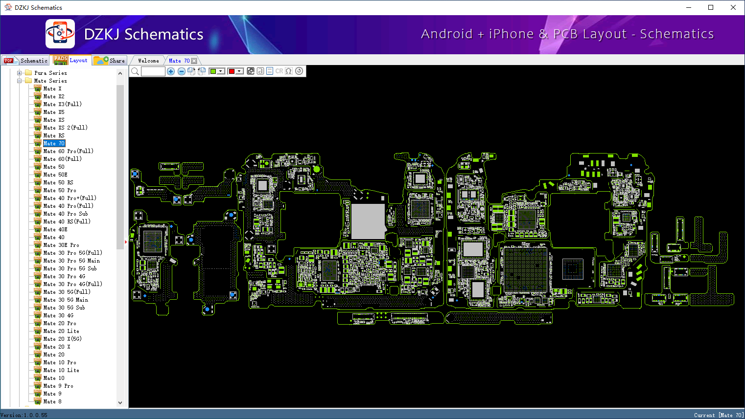Click the large gray chip on the PCB
745x419 pixels.
point(368,221)
